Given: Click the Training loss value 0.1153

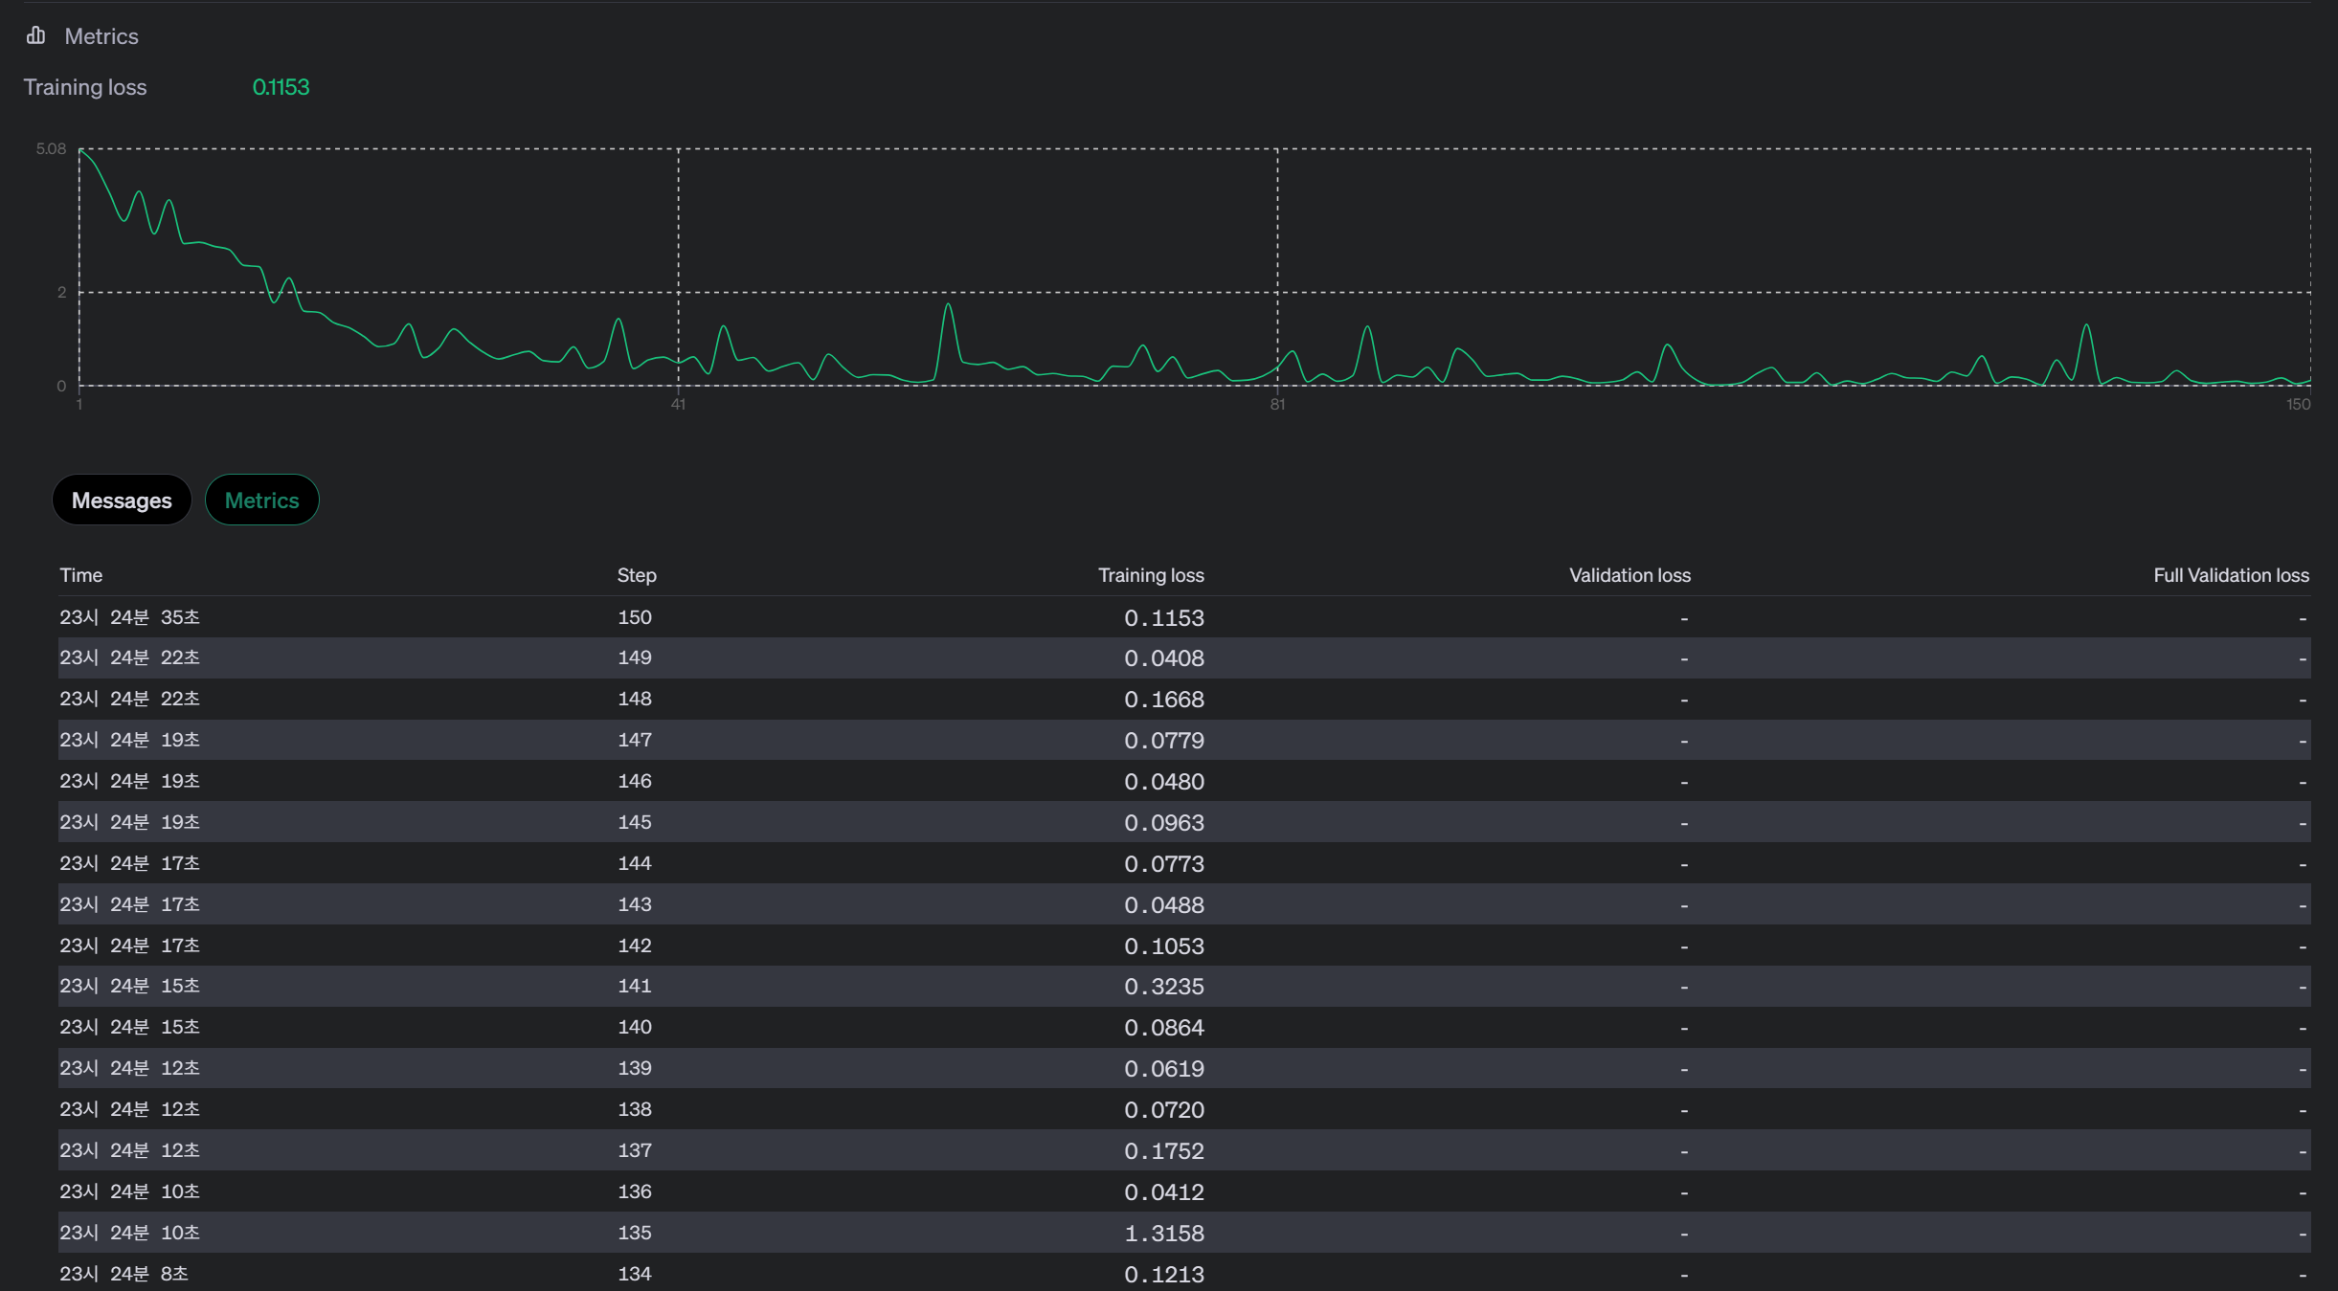Looking at the screenshot, I should click(281, 87).
